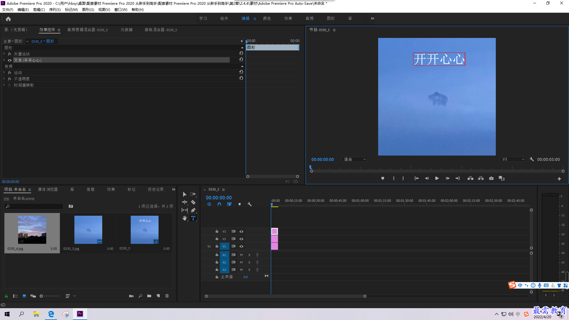The width and height of the screenshot is (569, 320).
Task: Toggle lock on V3 track
Action: (217, 231)
